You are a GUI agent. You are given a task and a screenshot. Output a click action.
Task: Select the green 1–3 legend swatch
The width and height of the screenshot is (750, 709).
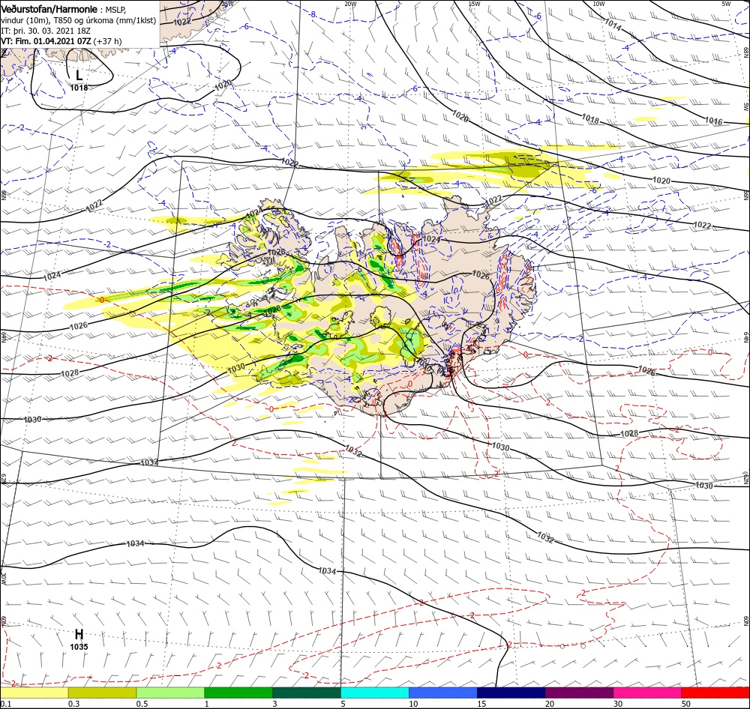(x=238, y=693)
